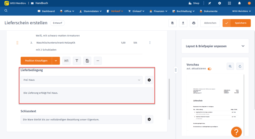Open the orange help question button
This screenshot has width=255, height=139.
pyautogui.click(x=236, y=132)
